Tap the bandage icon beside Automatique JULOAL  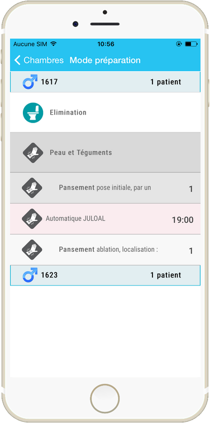tap(32, 219)
